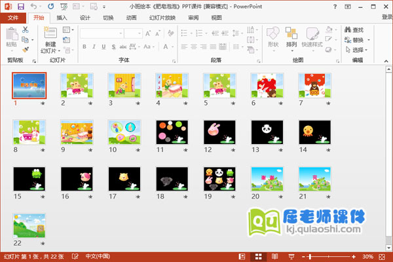Image resolution: width=393 pixels, height=262 pixels.
Task: Select slide 12 rabbit thumbnail
Action: click(x=219, y=132)
